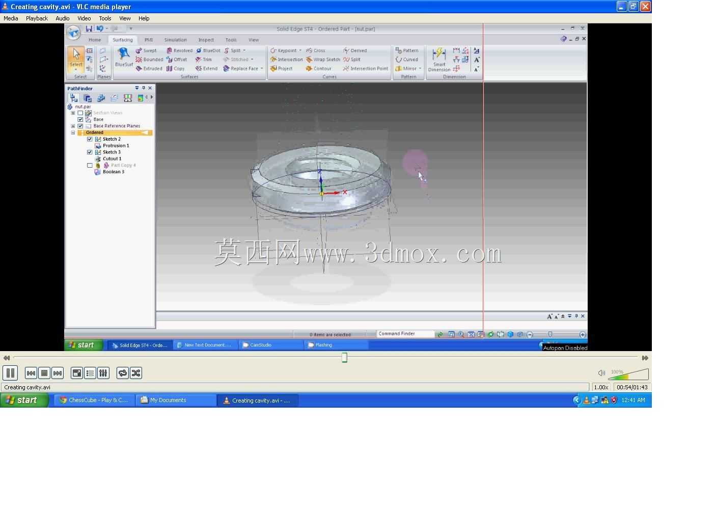Screen dimensions: 715x506
Task: Click the BlueSurf tool
Action: tap(124, 58)
